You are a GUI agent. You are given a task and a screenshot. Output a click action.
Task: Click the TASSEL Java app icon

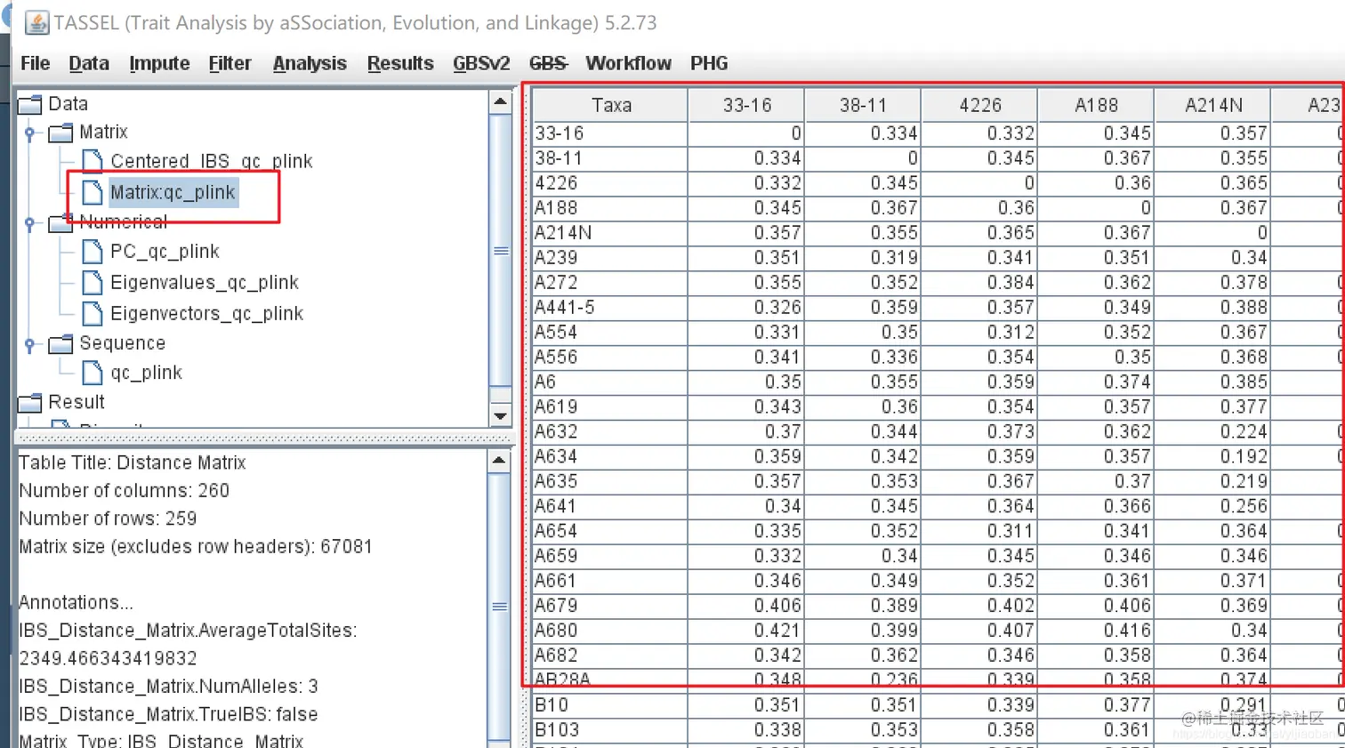click(36, 22)
